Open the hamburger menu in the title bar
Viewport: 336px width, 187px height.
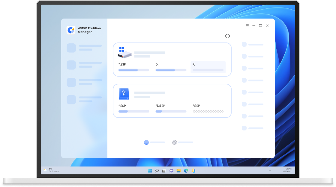click(x=247, y=26)
